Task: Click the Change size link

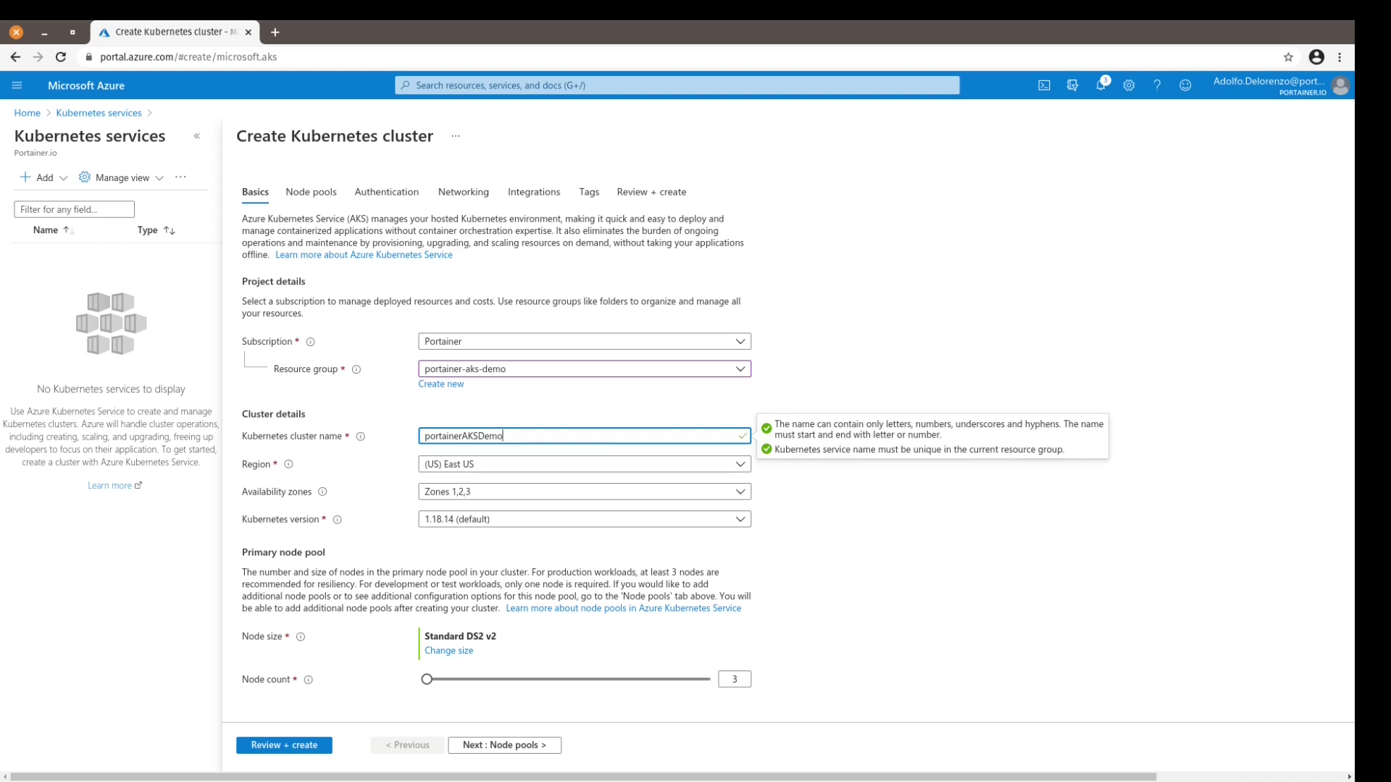Action: coord(448,650)
